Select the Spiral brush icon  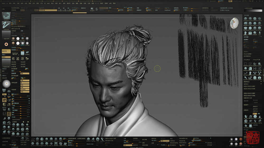click(22, 130)
